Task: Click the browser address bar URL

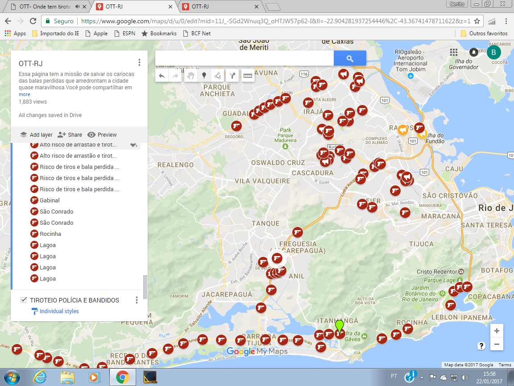Action: tap(275, 21)
